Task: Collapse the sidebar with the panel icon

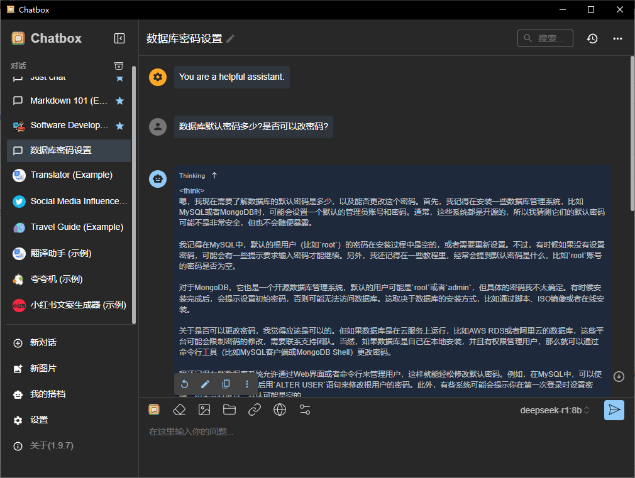Action: pos(119,38)
